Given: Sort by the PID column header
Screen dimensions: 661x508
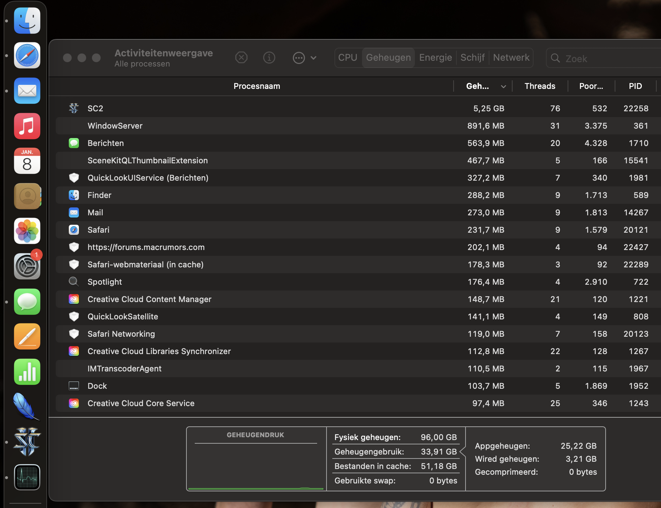Looking at the screenshot, I should coord(635,86).
